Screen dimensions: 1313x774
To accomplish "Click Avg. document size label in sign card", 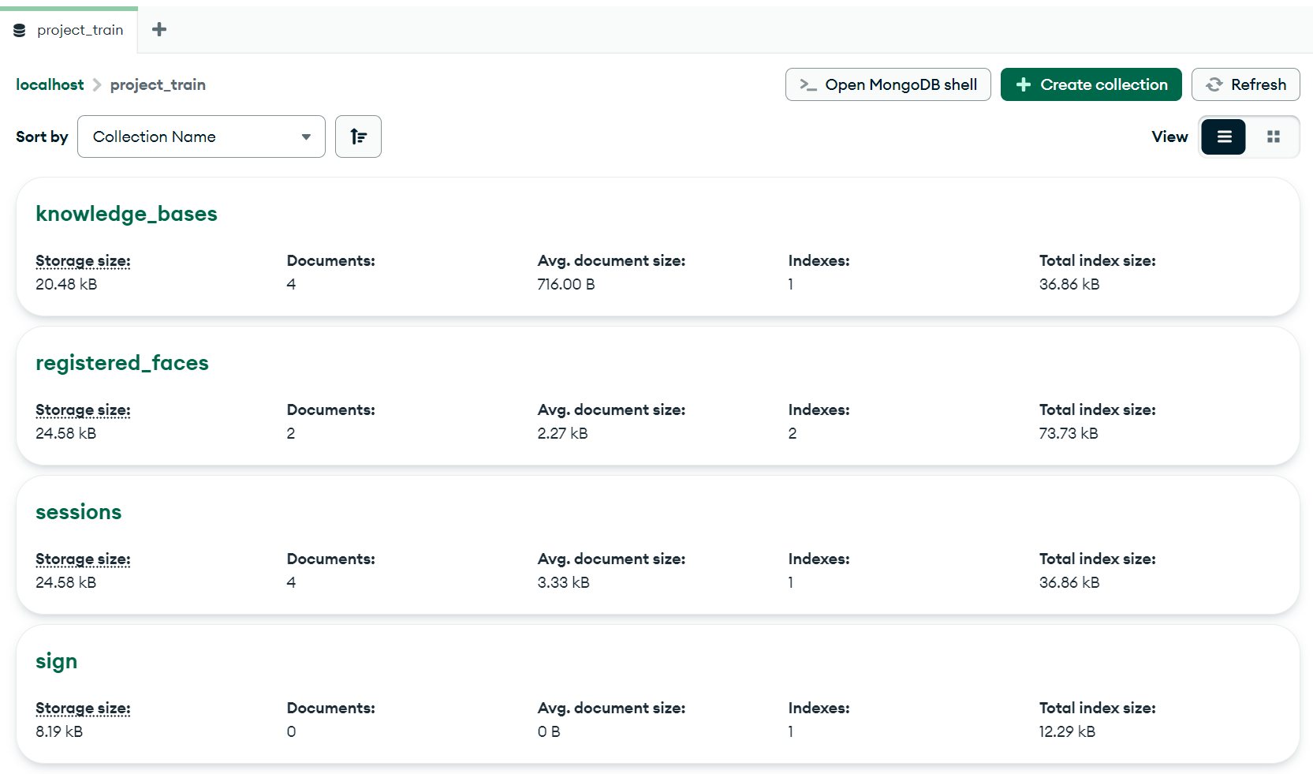I will pyautogui.click(x=612, y=708).
